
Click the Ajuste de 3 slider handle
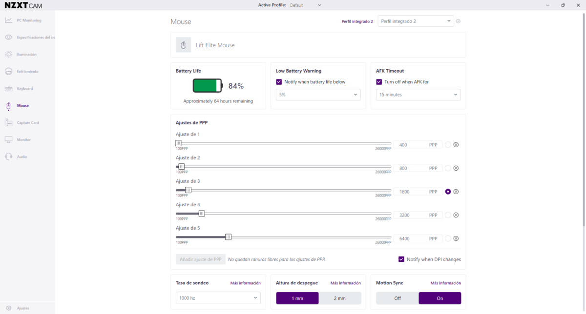[x=188, y=190]
